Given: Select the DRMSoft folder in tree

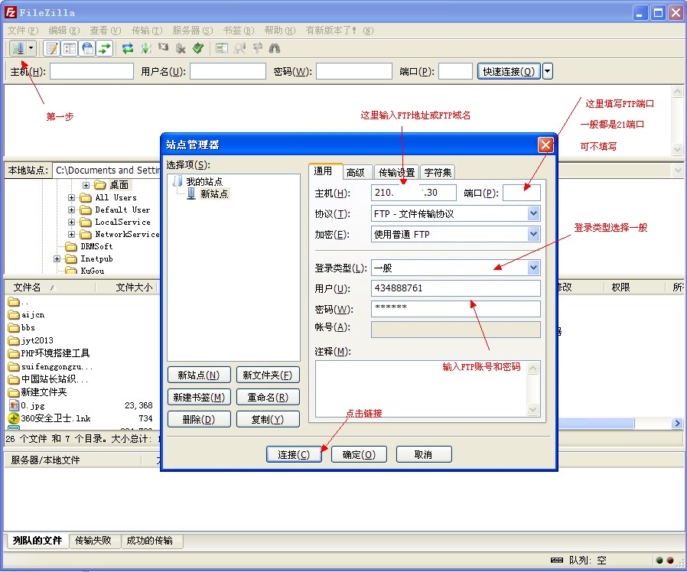Looking at the screenshot, I should coord(96,246).
